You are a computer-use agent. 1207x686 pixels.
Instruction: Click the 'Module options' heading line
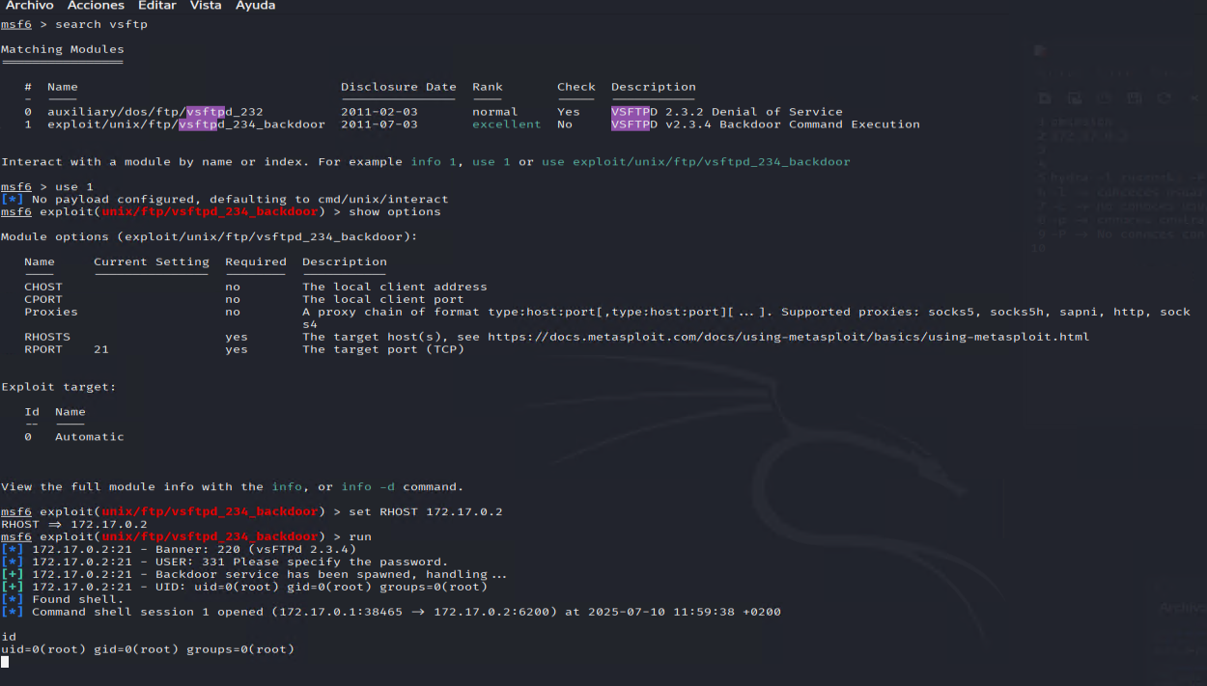click(x=210, y=236)
